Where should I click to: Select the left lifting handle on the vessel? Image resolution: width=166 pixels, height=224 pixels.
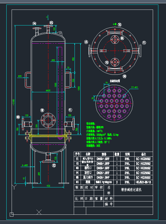click(27, 80)
